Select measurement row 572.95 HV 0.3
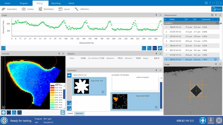 pos(192,32)
